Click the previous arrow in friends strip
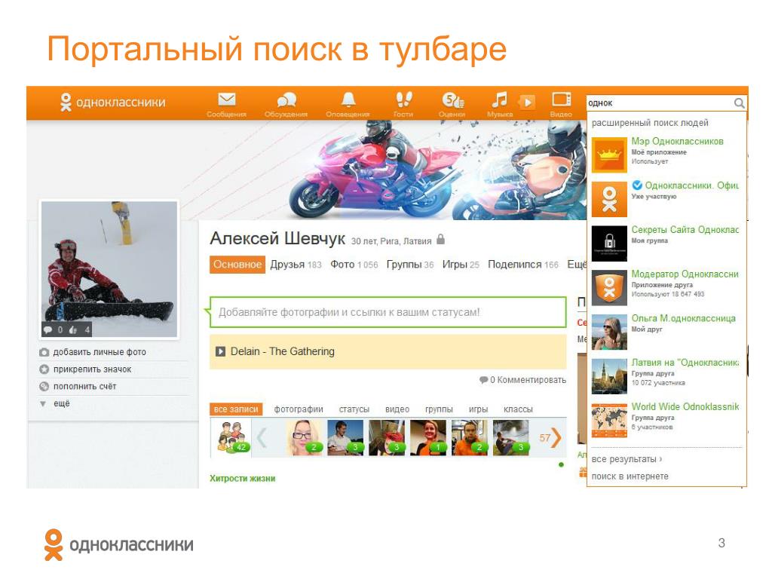 262,438
